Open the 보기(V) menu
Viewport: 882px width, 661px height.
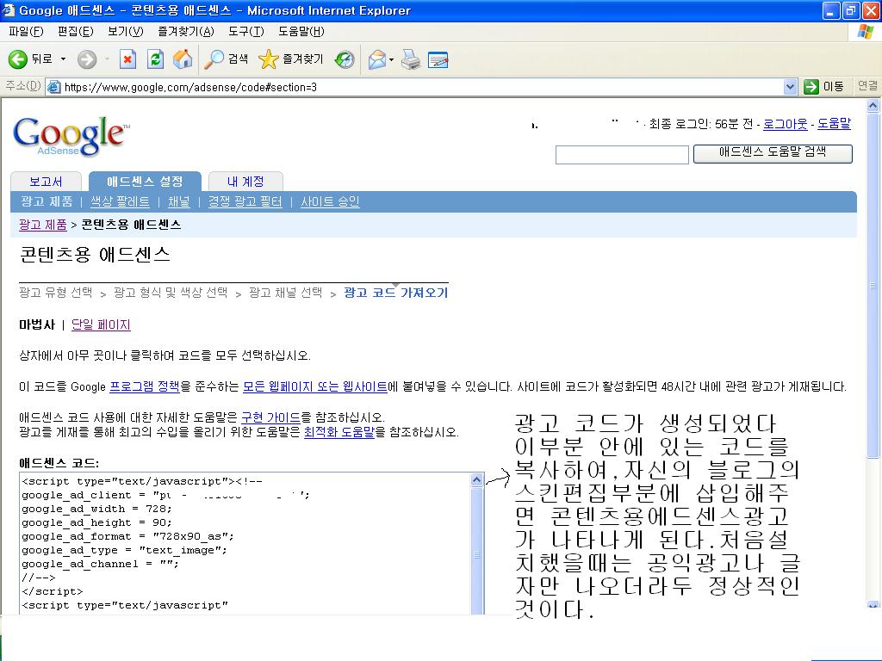[x=126, y=32]
